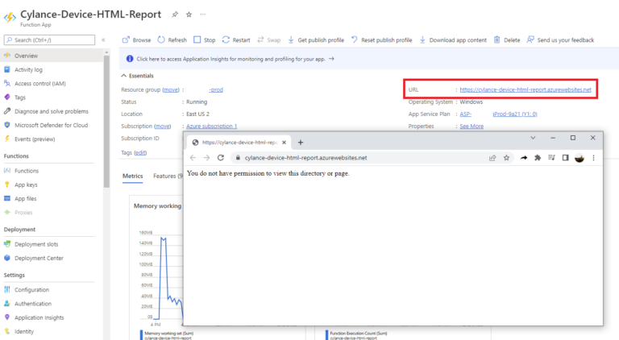Click move link next to Subscription
The image size is (619, 340).
coord(162,126)
